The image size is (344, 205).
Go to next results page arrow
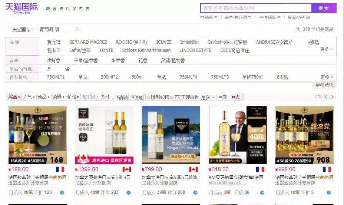(333, 97)
